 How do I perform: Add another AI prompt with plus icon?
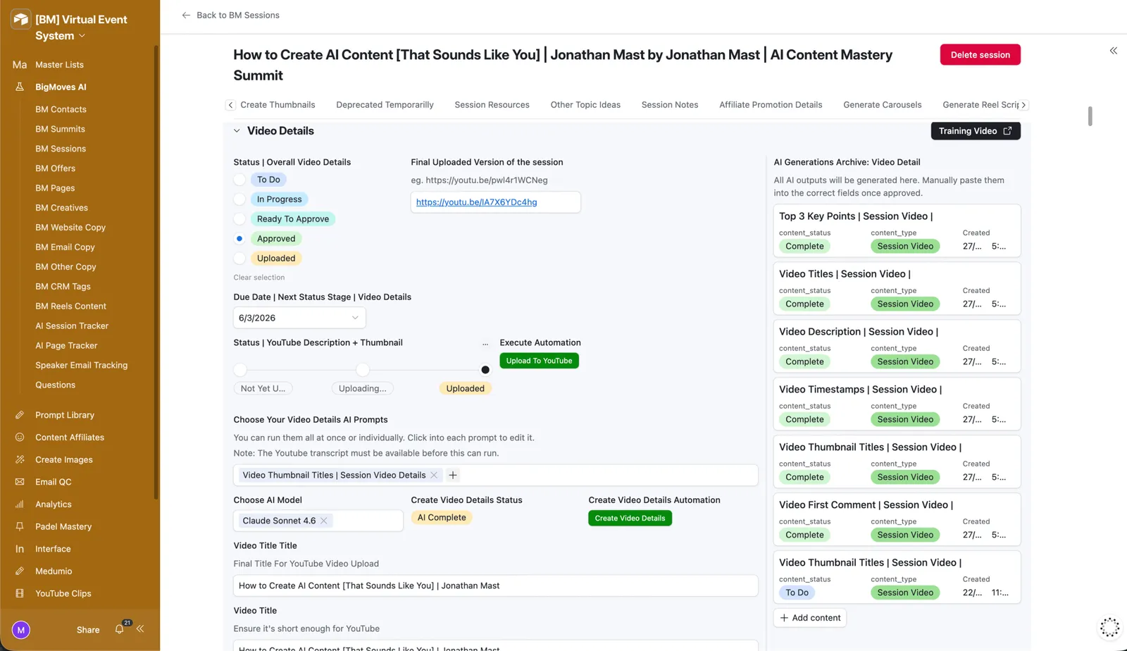pos(453,475)
